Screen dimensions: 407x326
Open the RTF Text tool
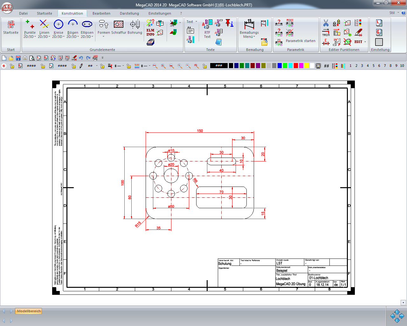point(207,34)
